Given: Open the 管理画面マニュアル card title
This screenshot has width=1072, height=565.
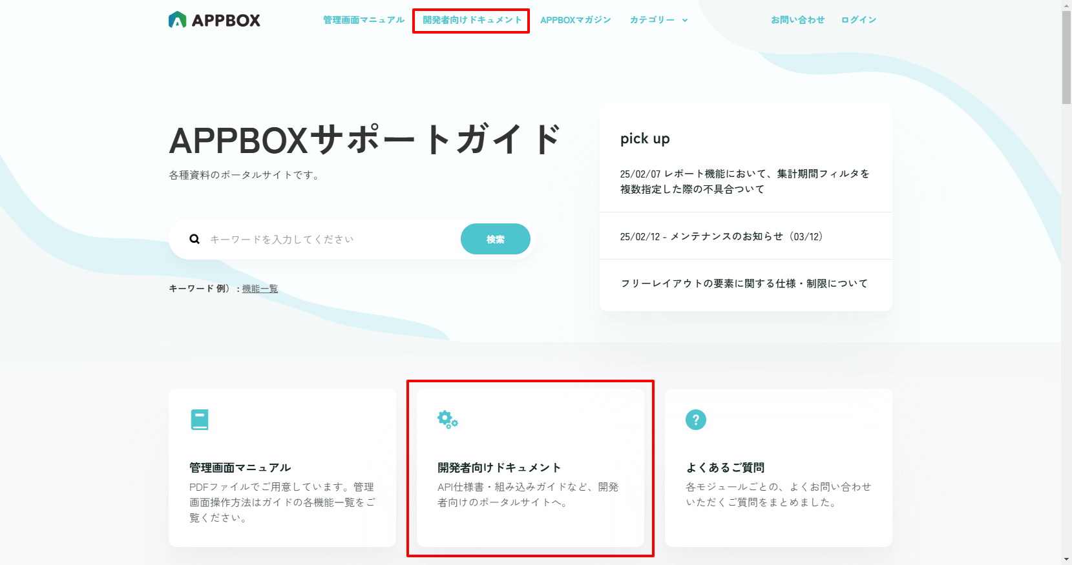Looking at the screenshot, I should 240,467.
